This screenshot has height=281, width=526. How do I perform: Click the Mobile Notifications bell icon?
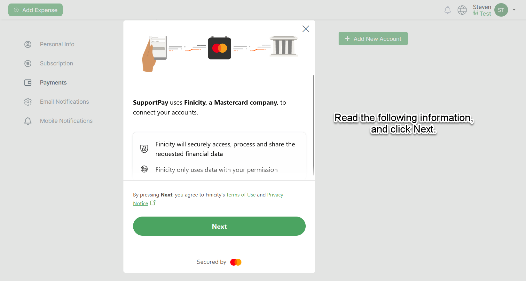tap(28, 121)
